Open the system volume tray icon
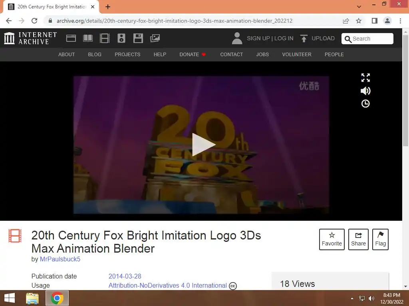409x306 pixels. tap(371, 298)
